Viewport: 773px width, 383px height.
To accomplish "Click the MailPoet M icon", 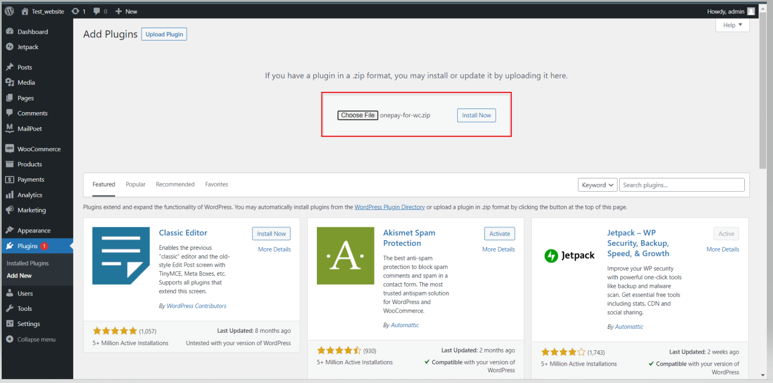I will 10,129.
